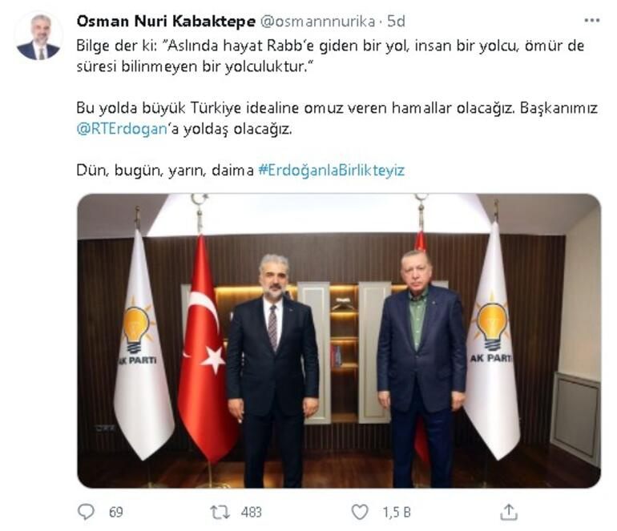Image resolution: width=617 pixels, height=531 pixels.
Task: Open the Osman Nuri Kabaktepe display name
Action: 166,22
